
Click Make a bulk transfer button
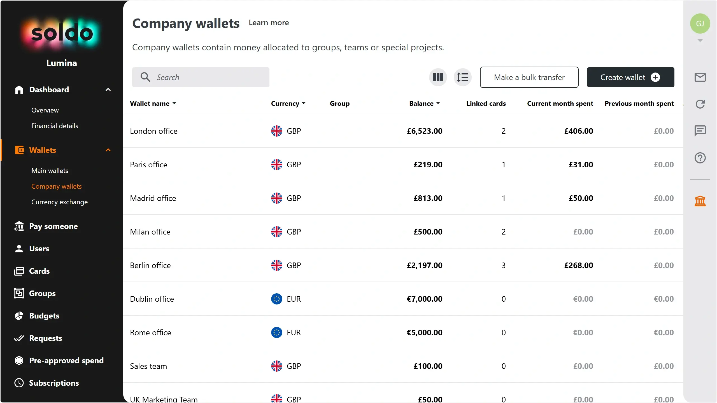tap(529, 77)
